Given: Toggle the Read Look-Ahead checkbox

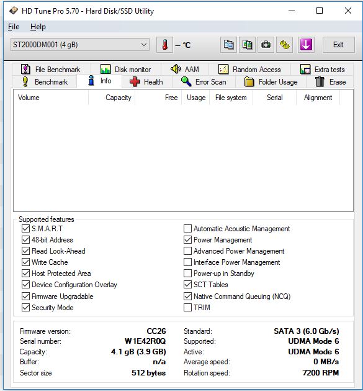Looking at the screenshot, I should coord(25,251).
